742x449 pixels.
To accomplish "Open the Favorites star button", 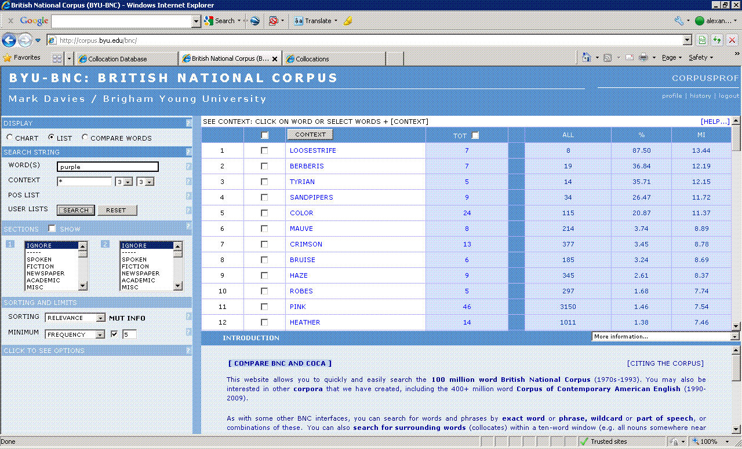I will pyautogui.click(x=22, y=58).
